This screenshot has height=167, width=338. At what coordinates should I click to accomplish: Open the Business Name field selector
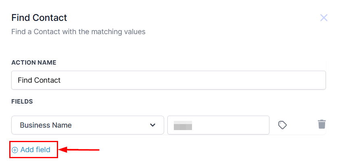click(88, 125)
